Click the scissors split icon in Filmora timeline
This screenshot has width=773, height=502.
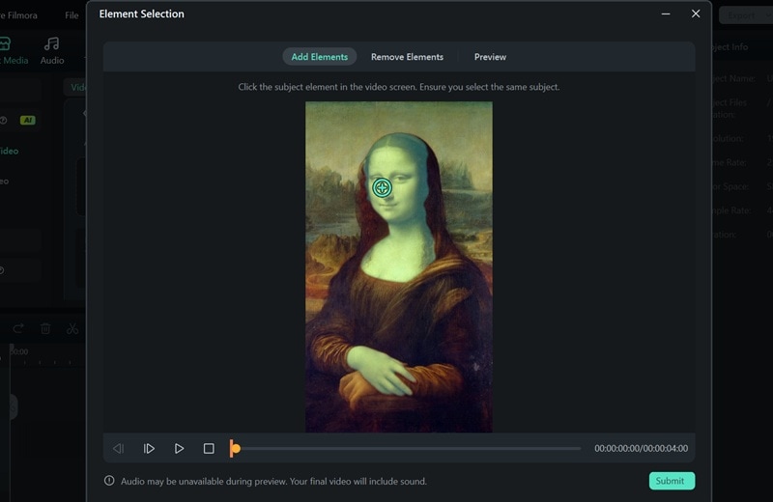click(x=72, y=328)
